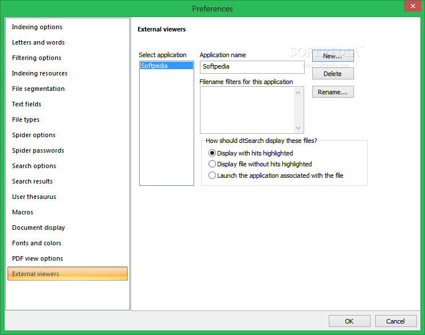Close the Preferences dialog
Screen dimensions: 425x335
pyautogui.click(x=412, y=6)
